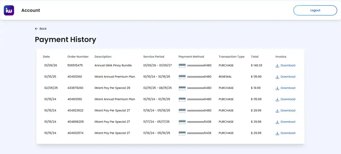Viewport: 341px width, 154px height.
Task: Select the date 02/05/25
Action: click(51, 88)
